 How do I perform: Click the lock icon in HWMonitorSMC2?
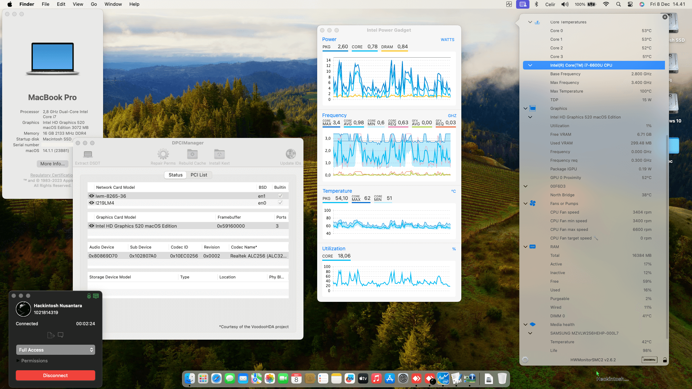[x=665, y=360]
